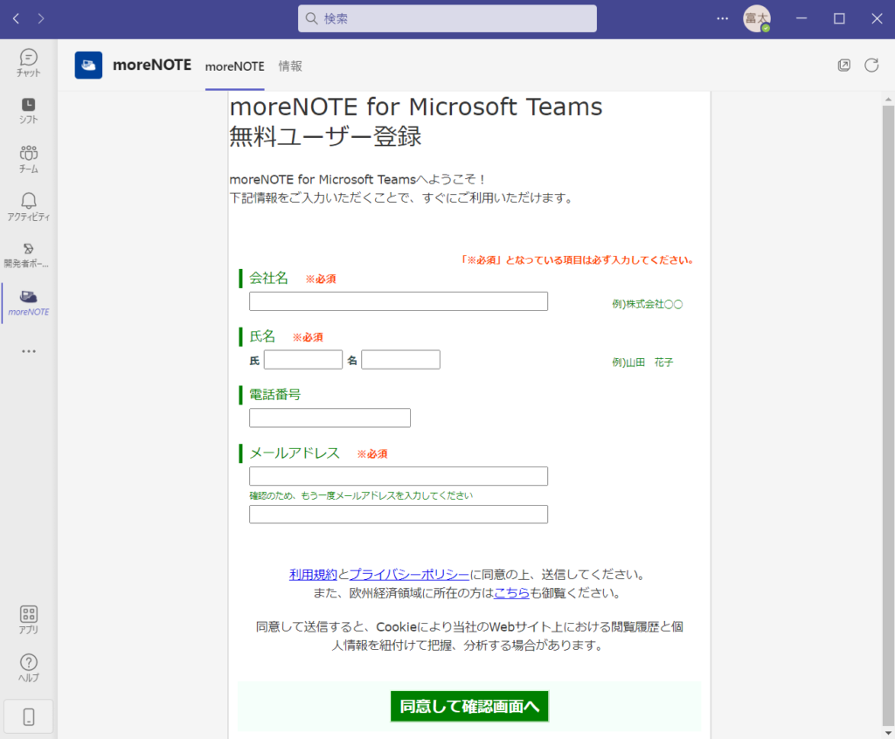Click the moreNOTE app title text
895x739 pixels.
pyautogui.click(x=152, y=65)
